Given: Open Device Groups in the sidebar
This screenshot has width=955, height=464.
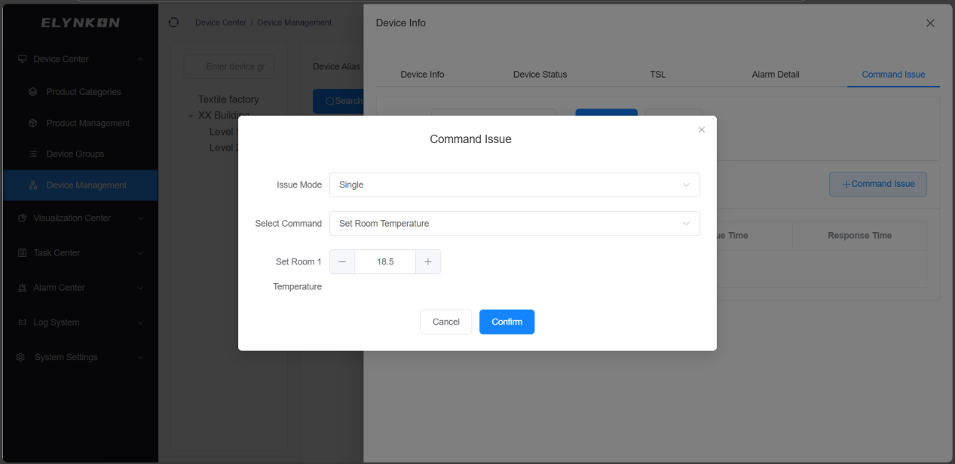Looking at the screenshot, I should pos(81,154).
